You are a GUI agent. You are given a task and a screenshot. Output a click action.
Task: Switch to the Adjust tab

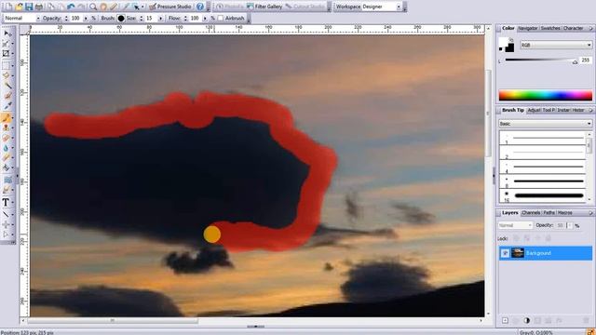tap(534, 110)
